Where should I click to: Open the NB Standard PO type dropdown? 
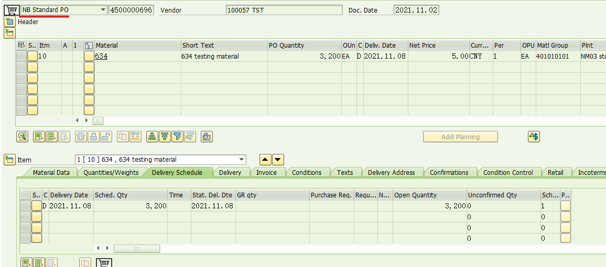103,10
